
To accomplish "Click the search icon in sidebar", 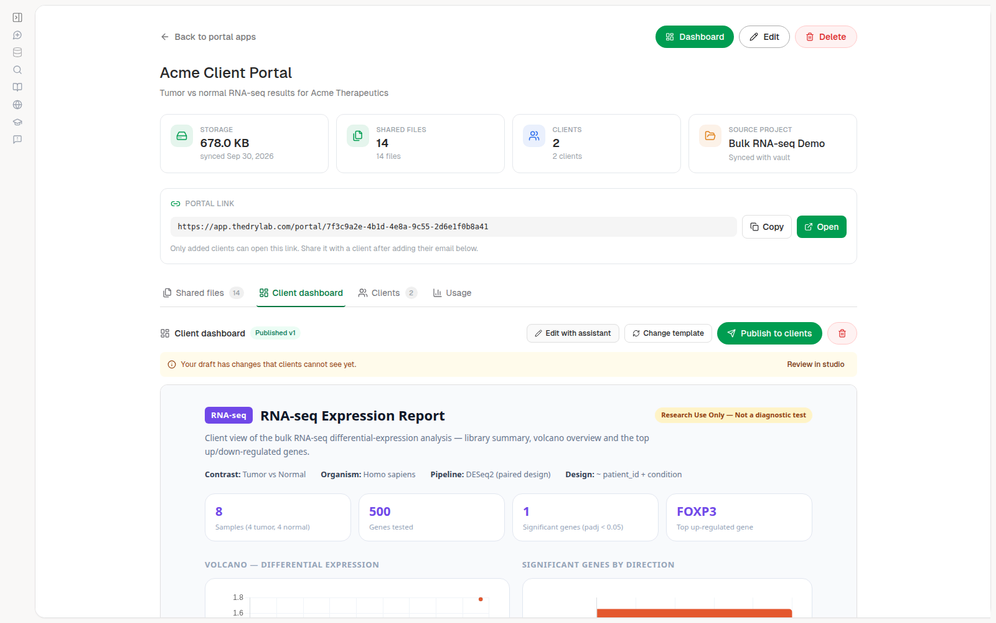I will tap(17, 70).
